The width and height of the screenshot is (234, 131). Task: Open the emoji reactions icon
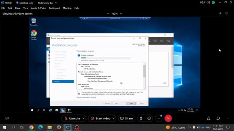click(x=149, y=118)
